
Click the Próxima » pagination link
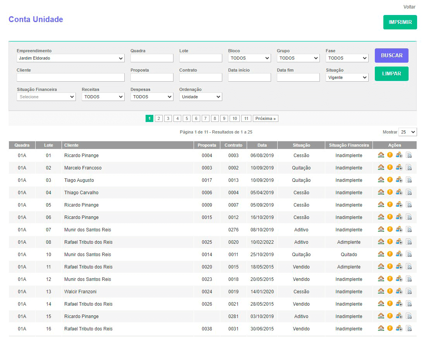(x=265, y=118)
